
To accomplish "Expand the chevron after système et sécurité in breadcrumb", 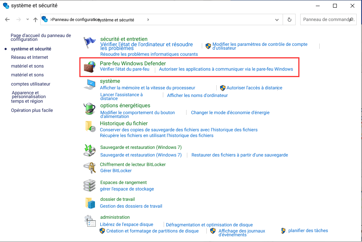I will click(148, 19).
